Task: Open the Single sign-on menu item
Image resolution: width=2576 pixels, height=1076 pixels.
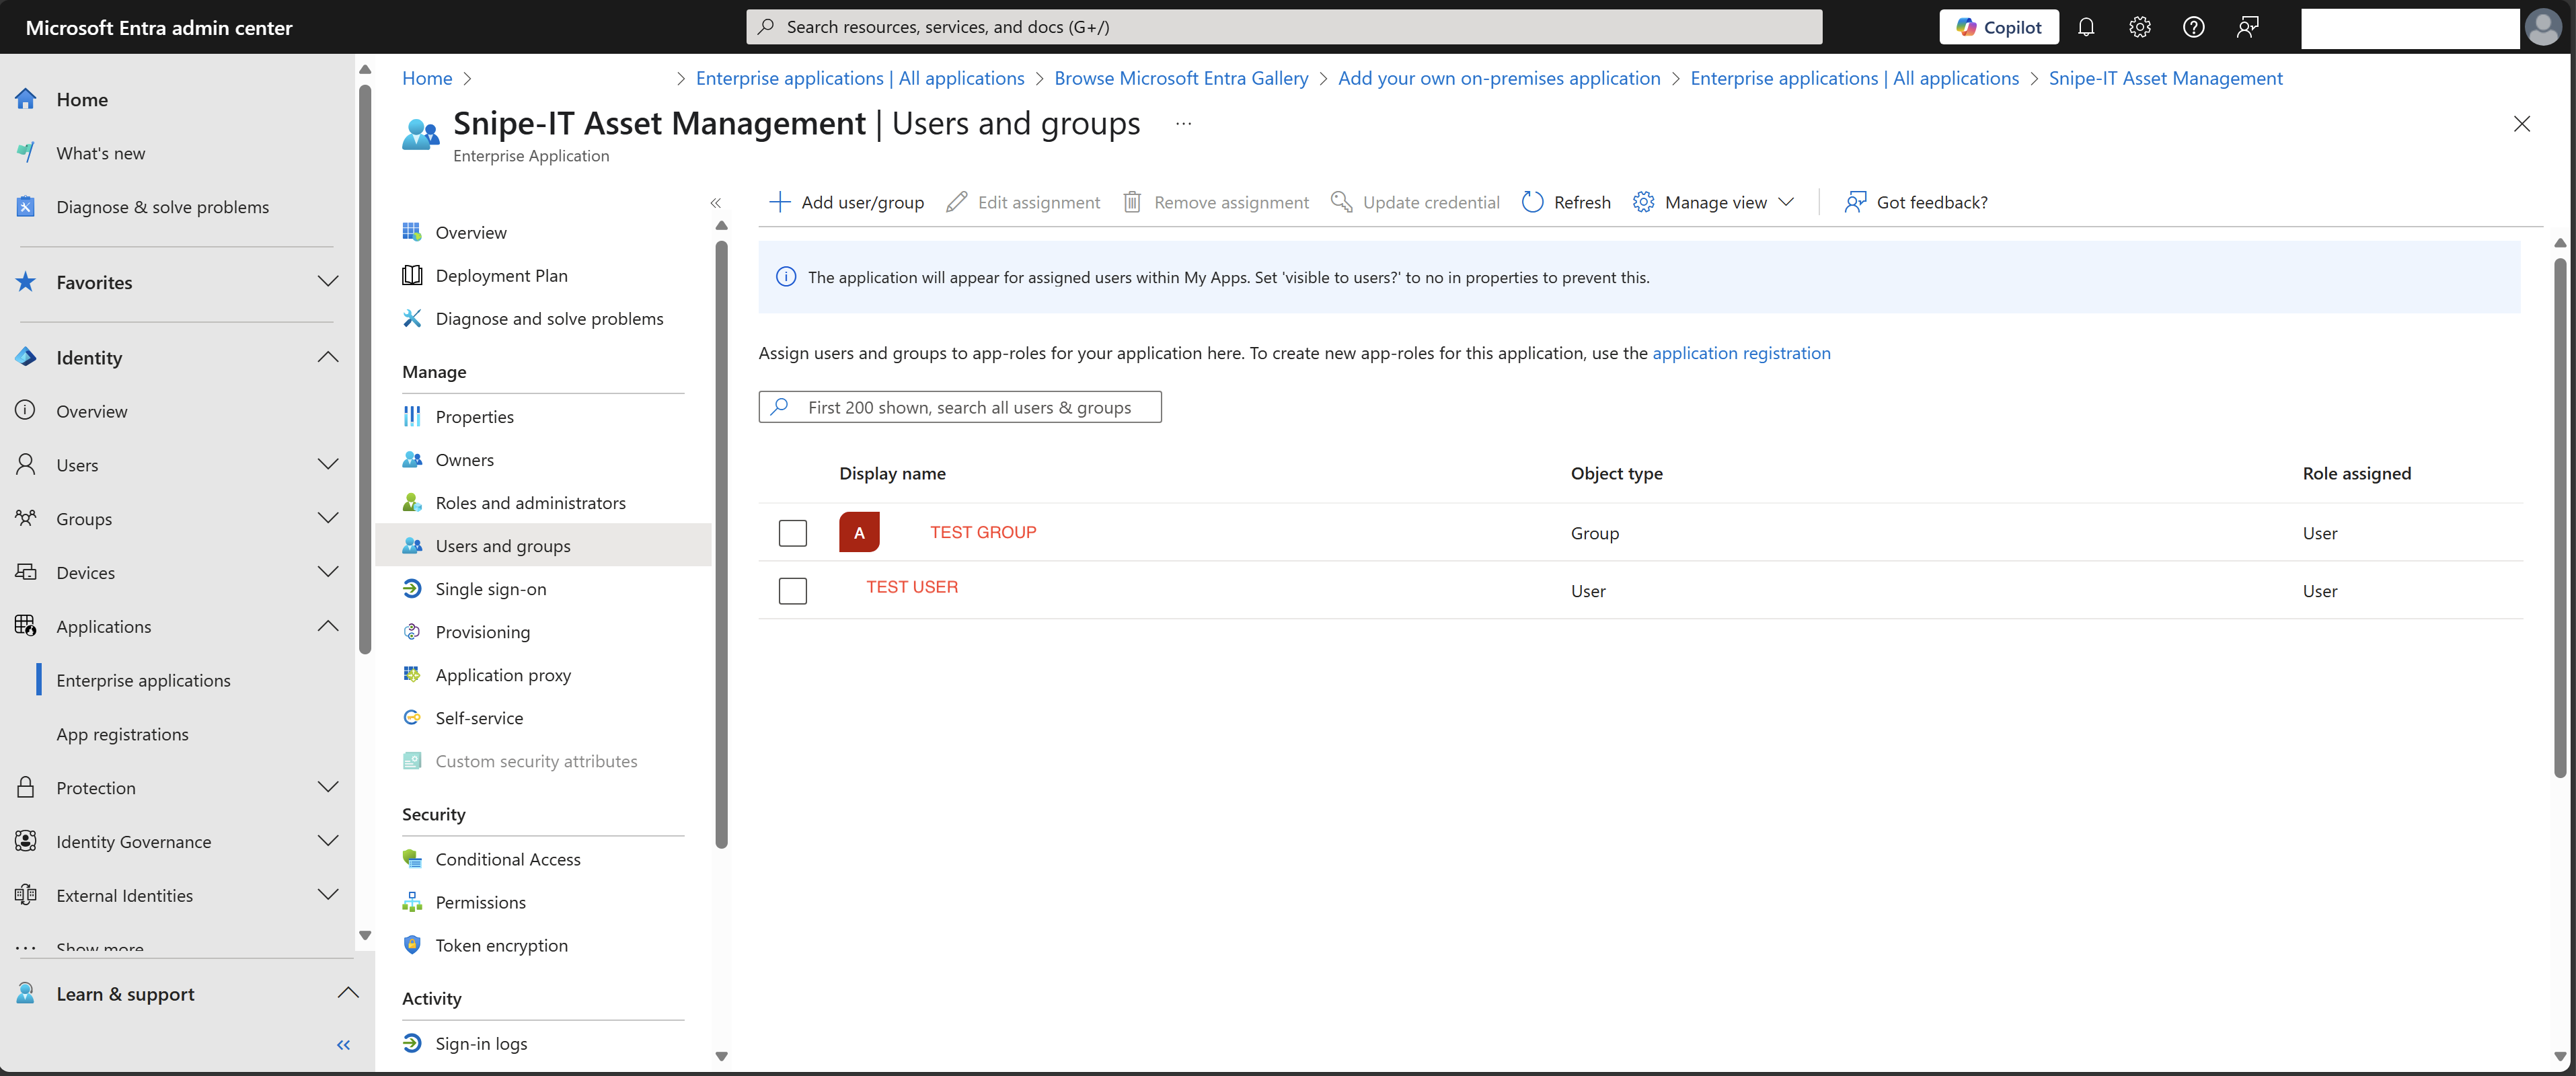Action: click(x=491, y=589)
